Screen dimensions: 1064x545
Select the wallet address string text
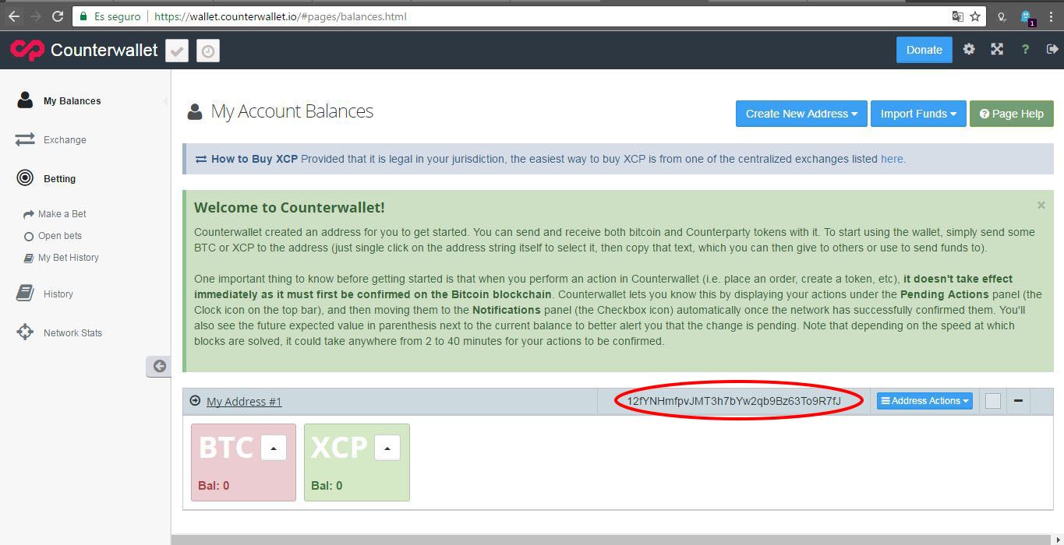pos(733,401)
